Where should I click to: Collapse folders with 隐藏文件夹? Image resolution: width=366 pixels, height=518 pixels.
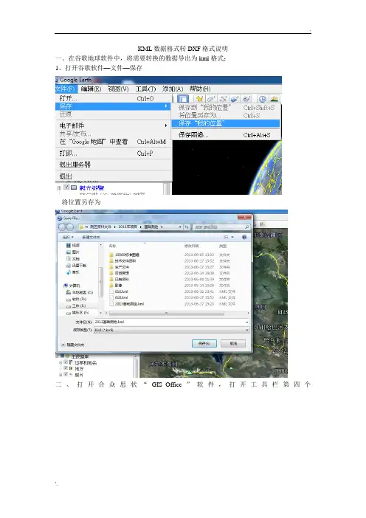tap(73, 345)
